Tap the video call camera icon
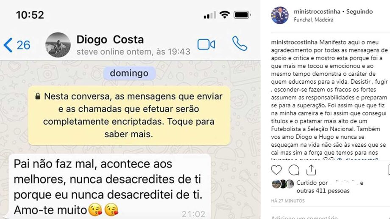This screenshot has height=219, width=390. pos(206,45)
